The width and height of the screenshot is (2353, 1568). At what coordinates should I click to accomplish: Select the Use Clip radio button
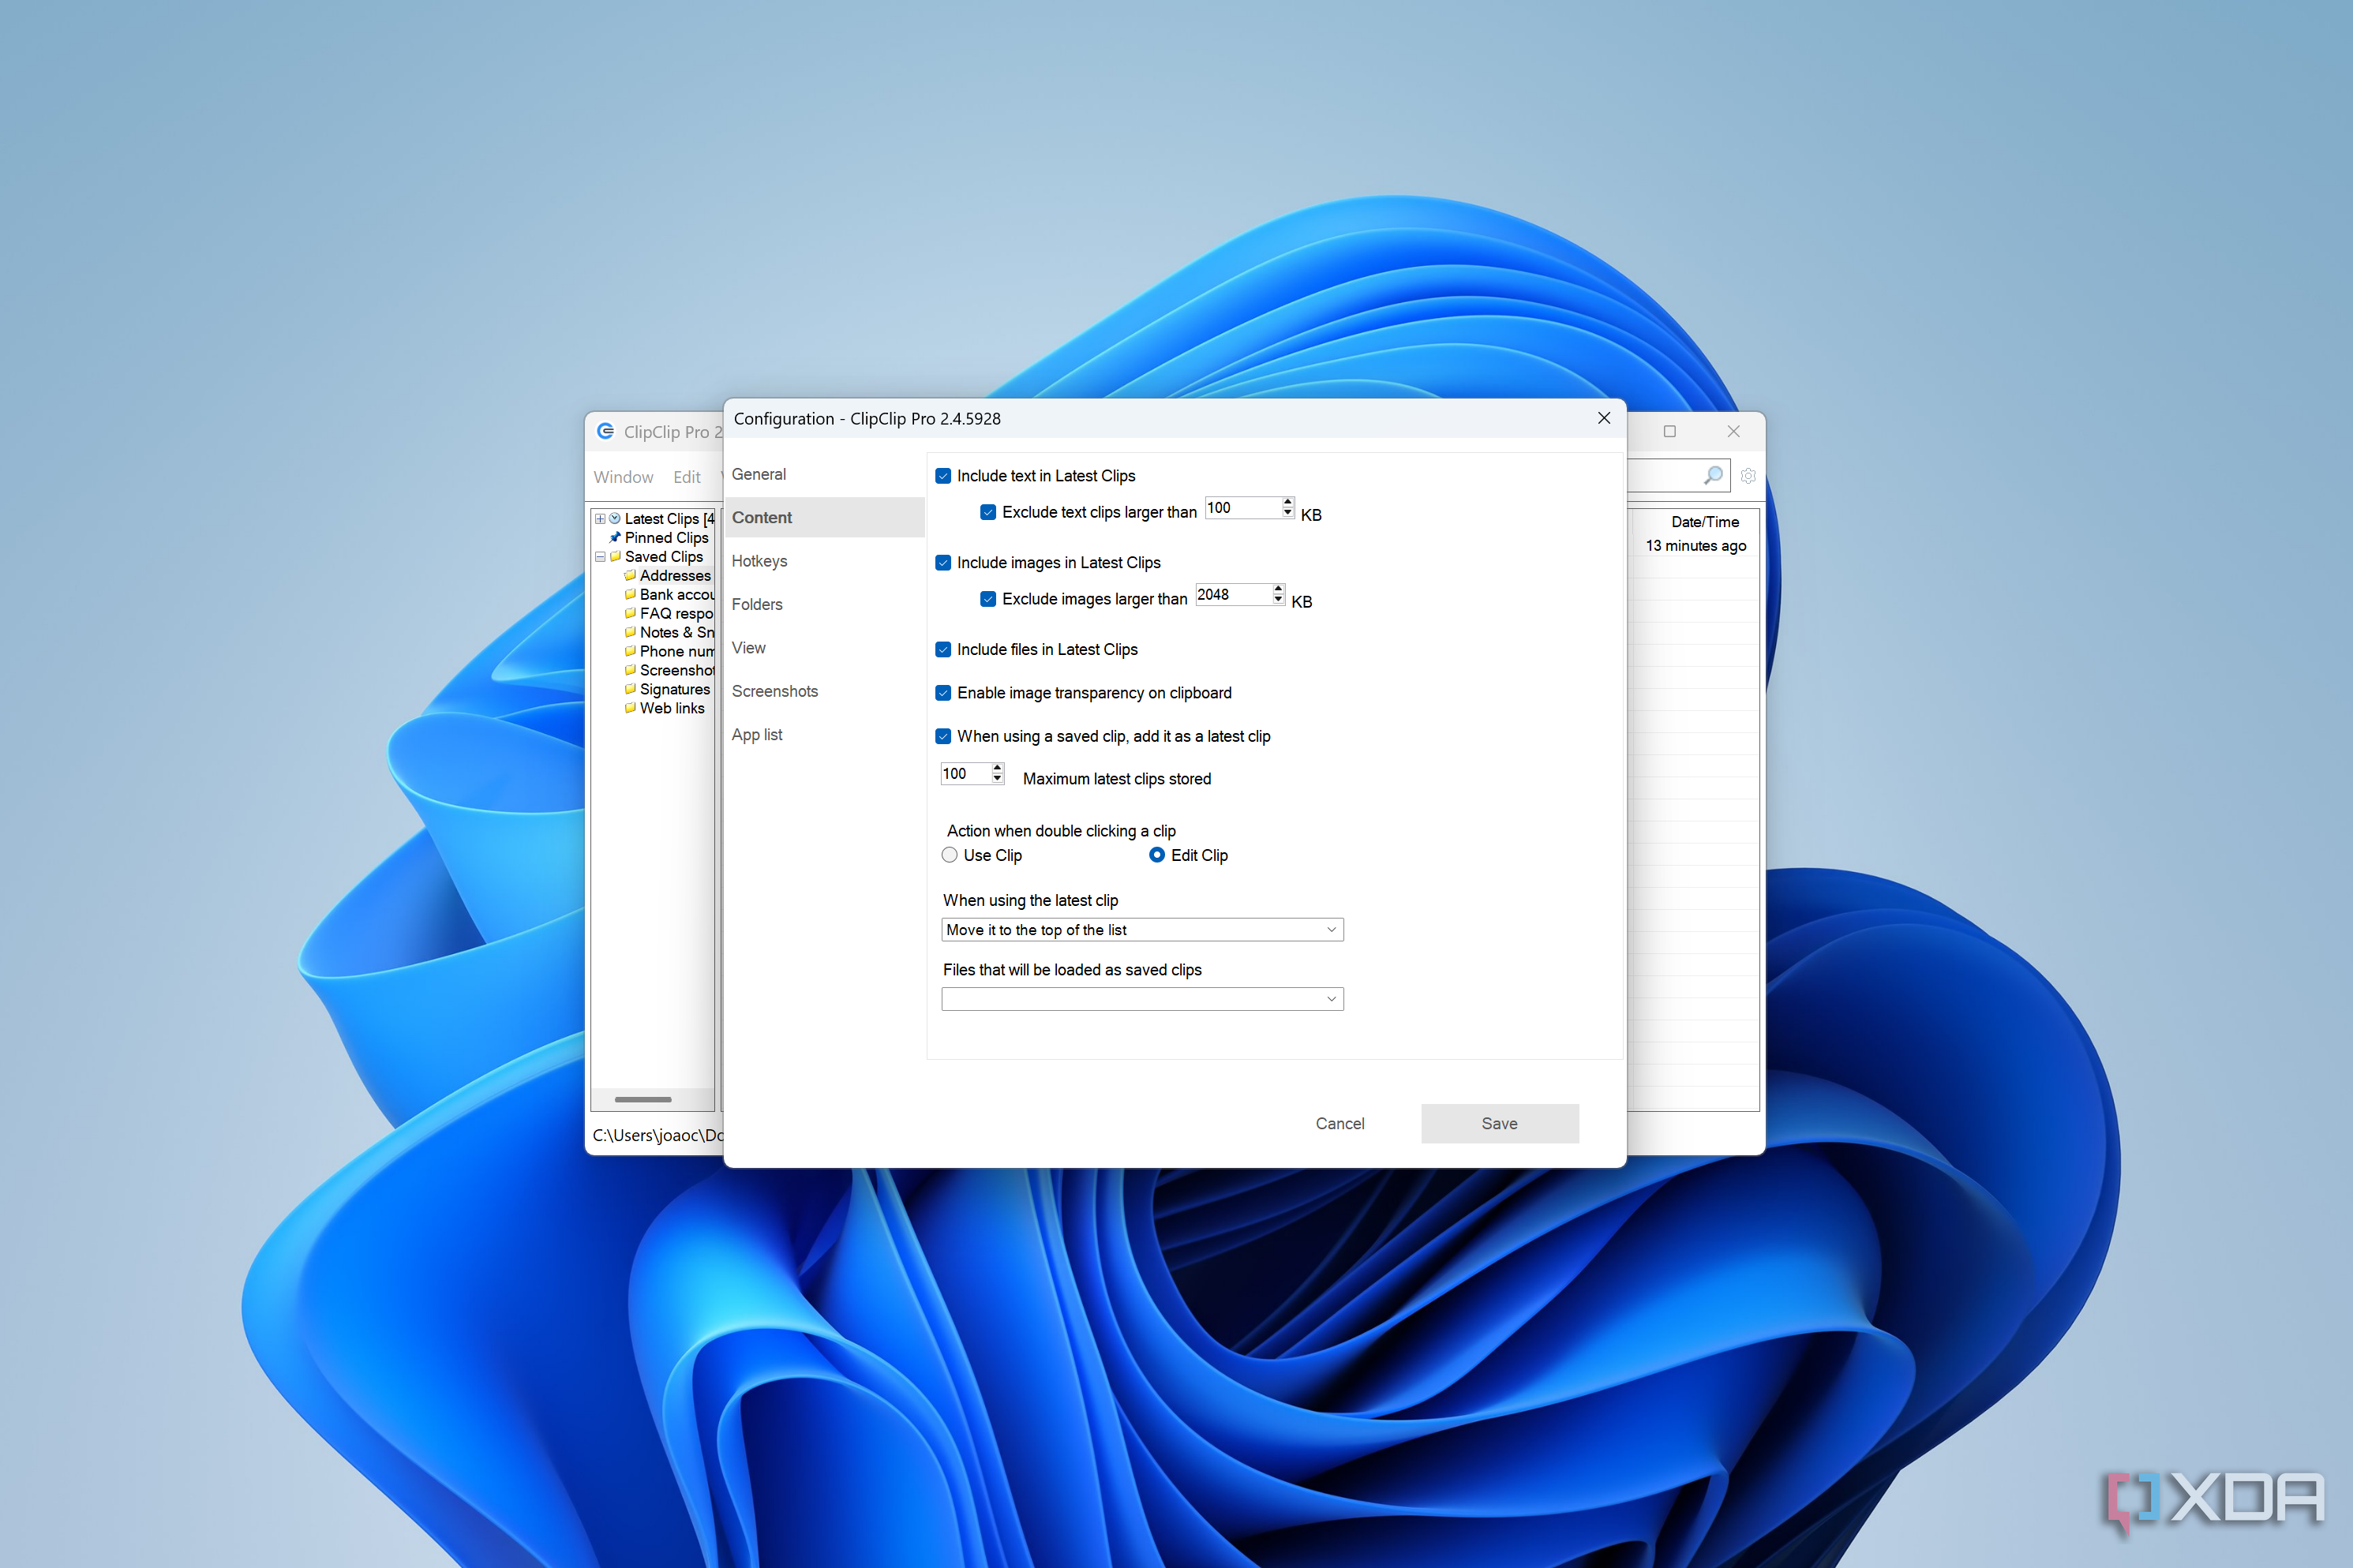(950, 855)
